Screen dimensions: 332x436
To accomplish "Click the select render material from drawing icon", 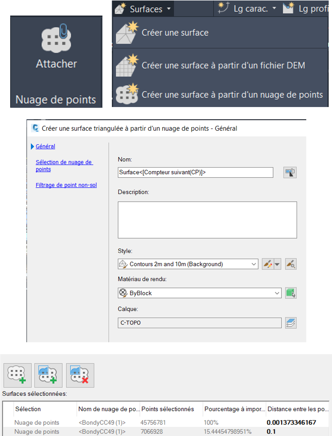I will [291, 293].
